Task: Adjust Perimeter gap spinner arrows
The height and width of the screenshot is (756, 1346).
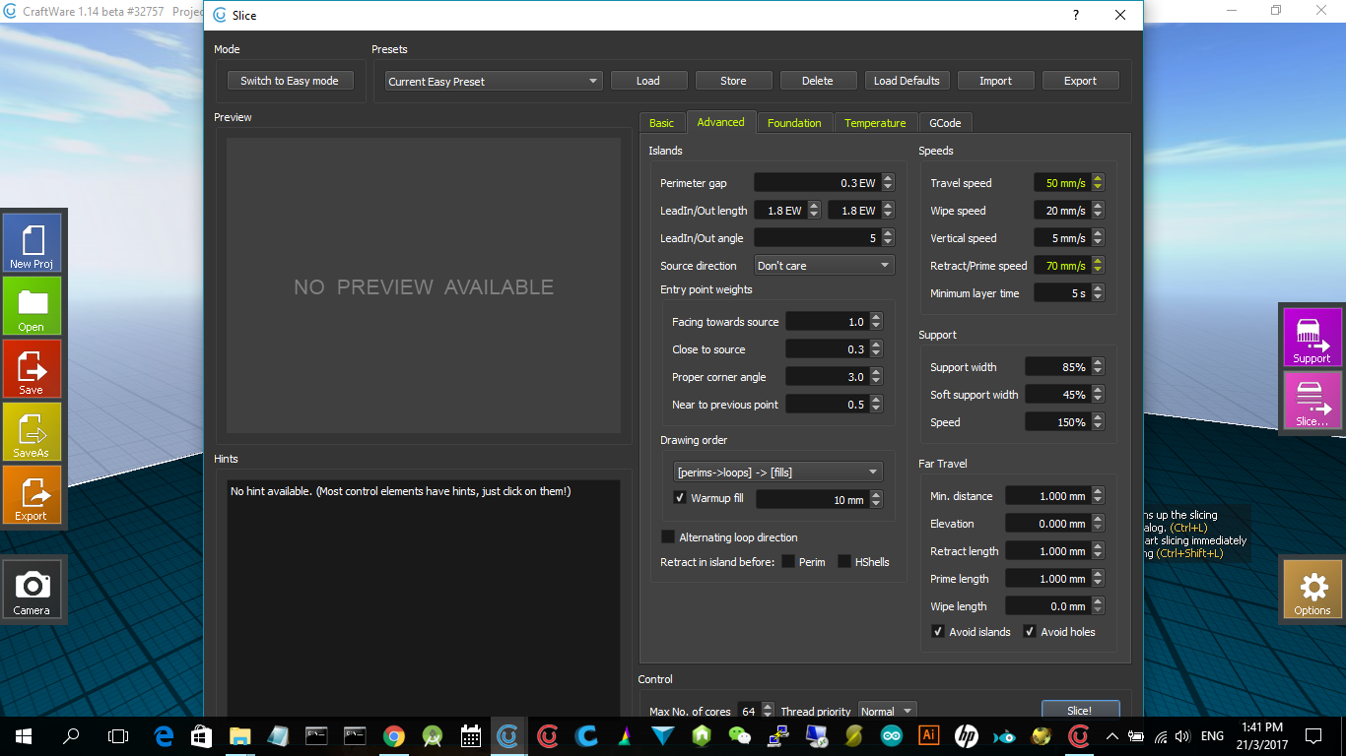Action: [888, 183]
